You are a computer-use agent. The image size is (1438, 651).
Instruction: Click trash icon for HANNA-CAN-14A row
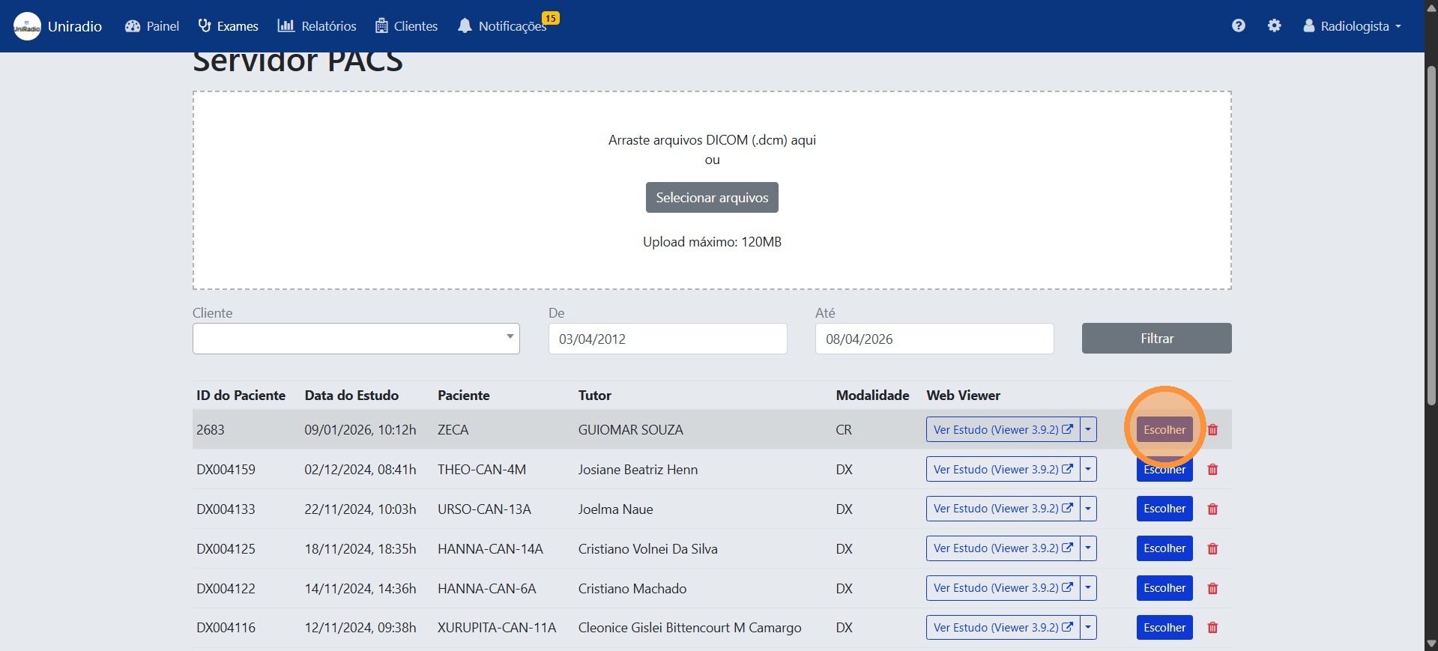(x=1212, y=549)
